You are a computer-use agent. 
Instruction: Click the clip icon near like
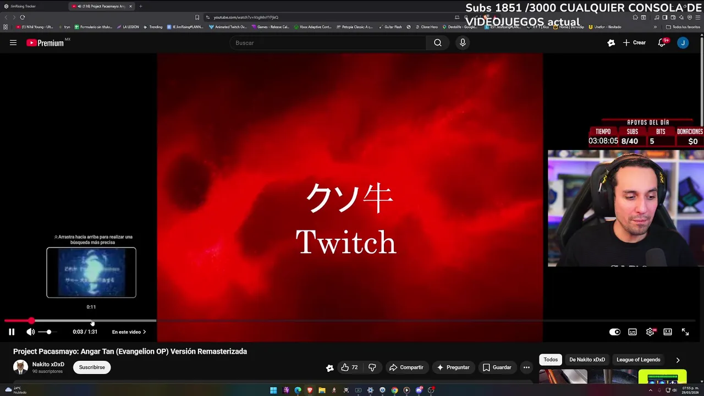click(x=329, y=367)
